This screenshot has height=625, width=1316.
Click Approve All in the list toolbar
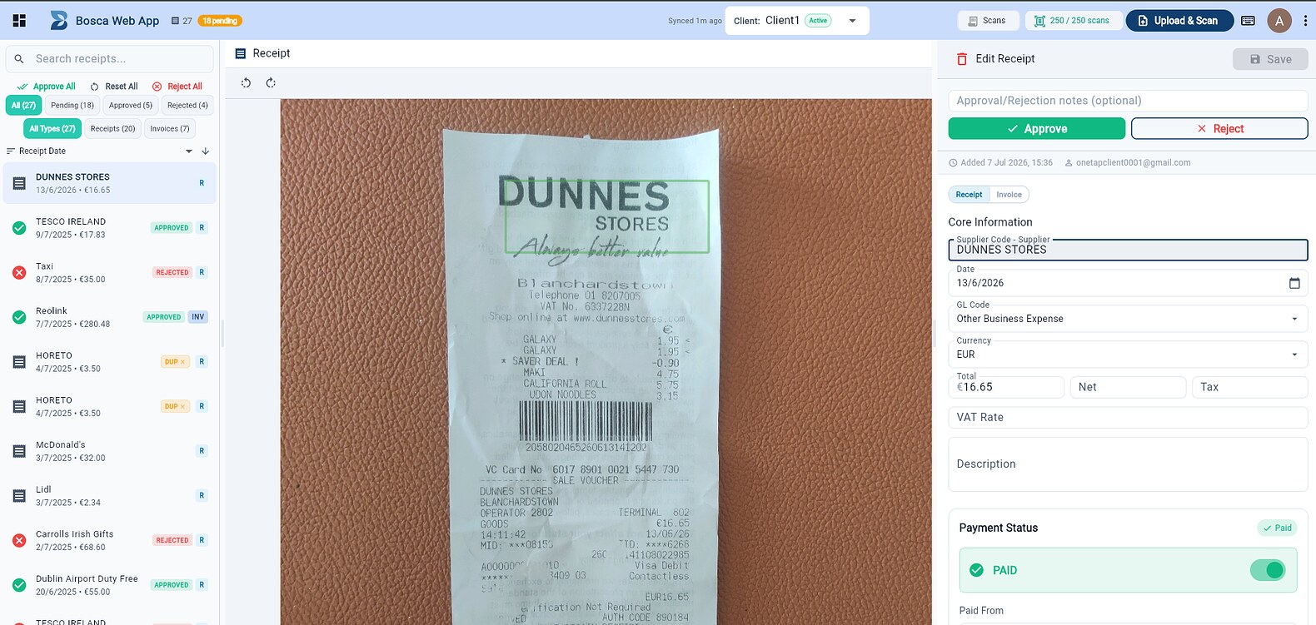tap(47, 87)
